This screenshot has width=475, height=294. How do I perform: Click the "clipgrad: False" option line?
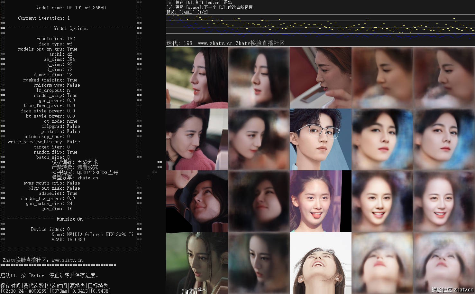[60, 126]
